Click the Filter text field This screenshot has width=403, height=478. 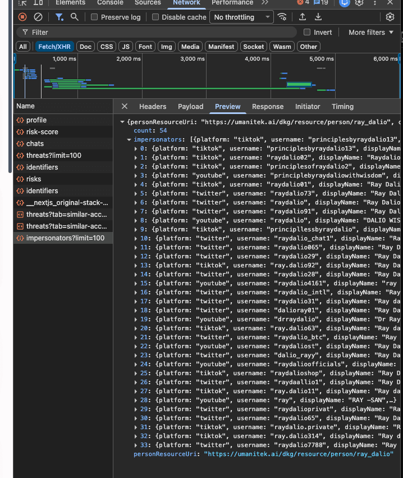click(x=156, y=33)
